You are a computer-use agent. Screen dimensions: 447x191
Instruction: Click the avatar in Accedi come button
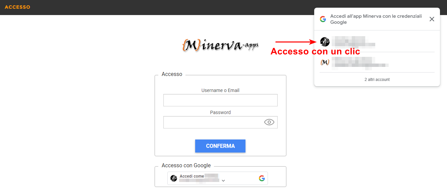[173, 178]
